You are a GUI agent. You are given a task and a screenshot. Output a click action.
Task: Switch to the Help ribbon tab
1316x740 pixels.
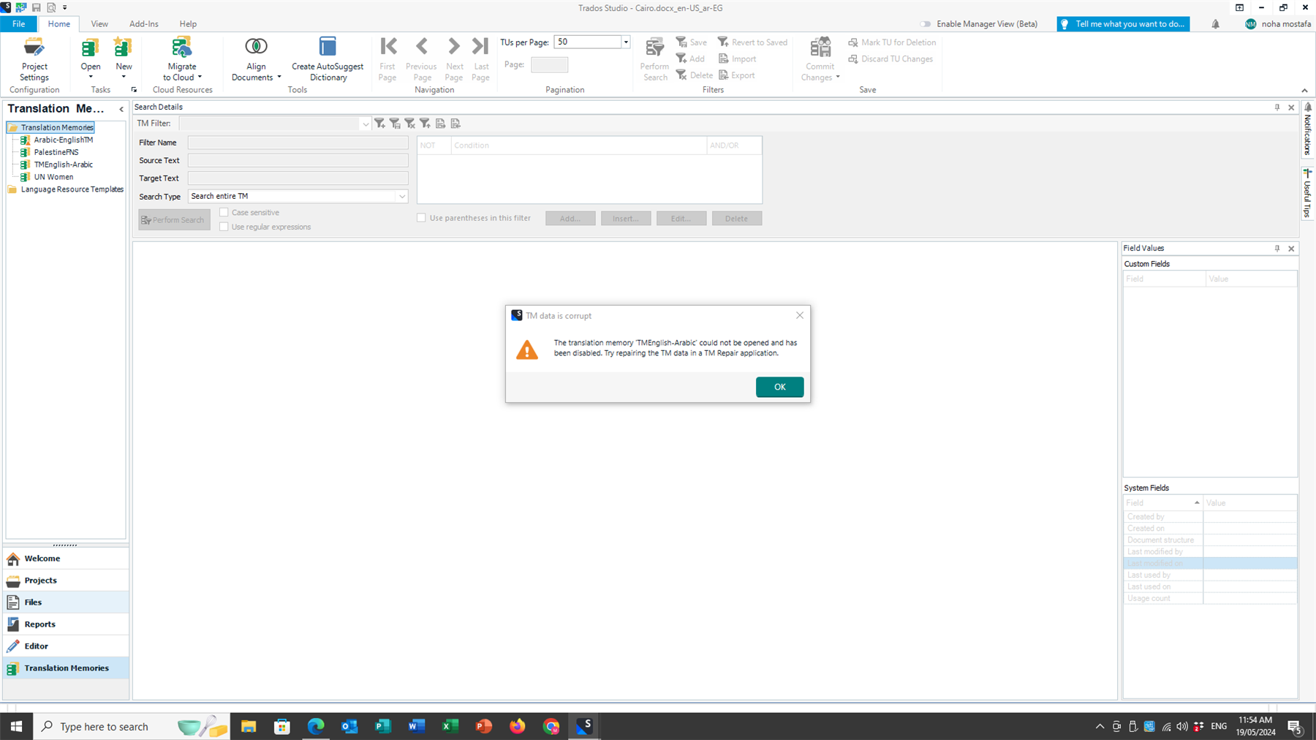tap(188, 24)
